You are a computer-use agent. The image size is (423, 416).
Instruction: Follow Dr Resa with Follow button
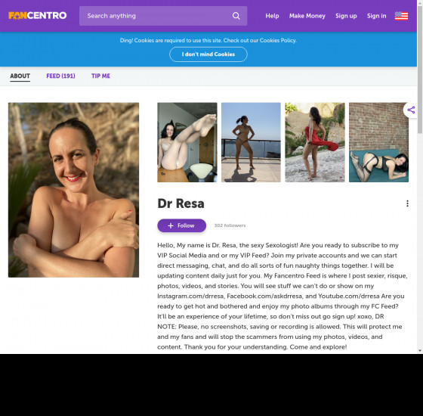pyautogui.click(x=181, y=225)
